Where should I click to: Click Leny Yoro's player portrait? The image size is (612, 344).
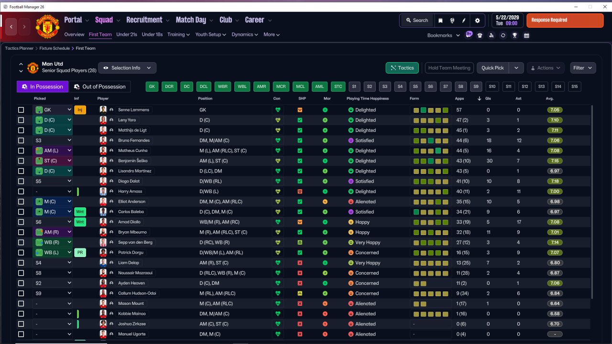(103, 120)
